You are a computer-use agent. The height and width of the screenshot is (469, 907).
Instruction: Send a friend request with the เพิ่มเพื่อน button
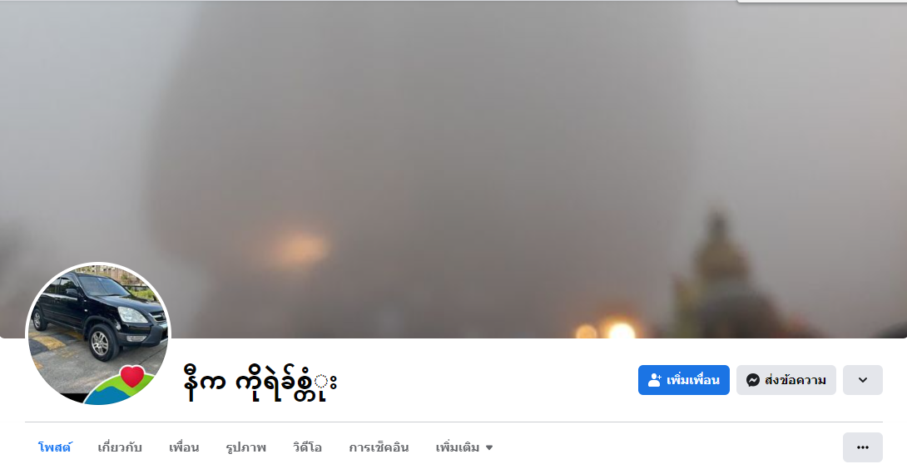[684, 380]
